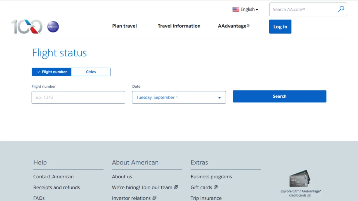Click the Date field label
The image size is (358, 201).
pos(136,87)
